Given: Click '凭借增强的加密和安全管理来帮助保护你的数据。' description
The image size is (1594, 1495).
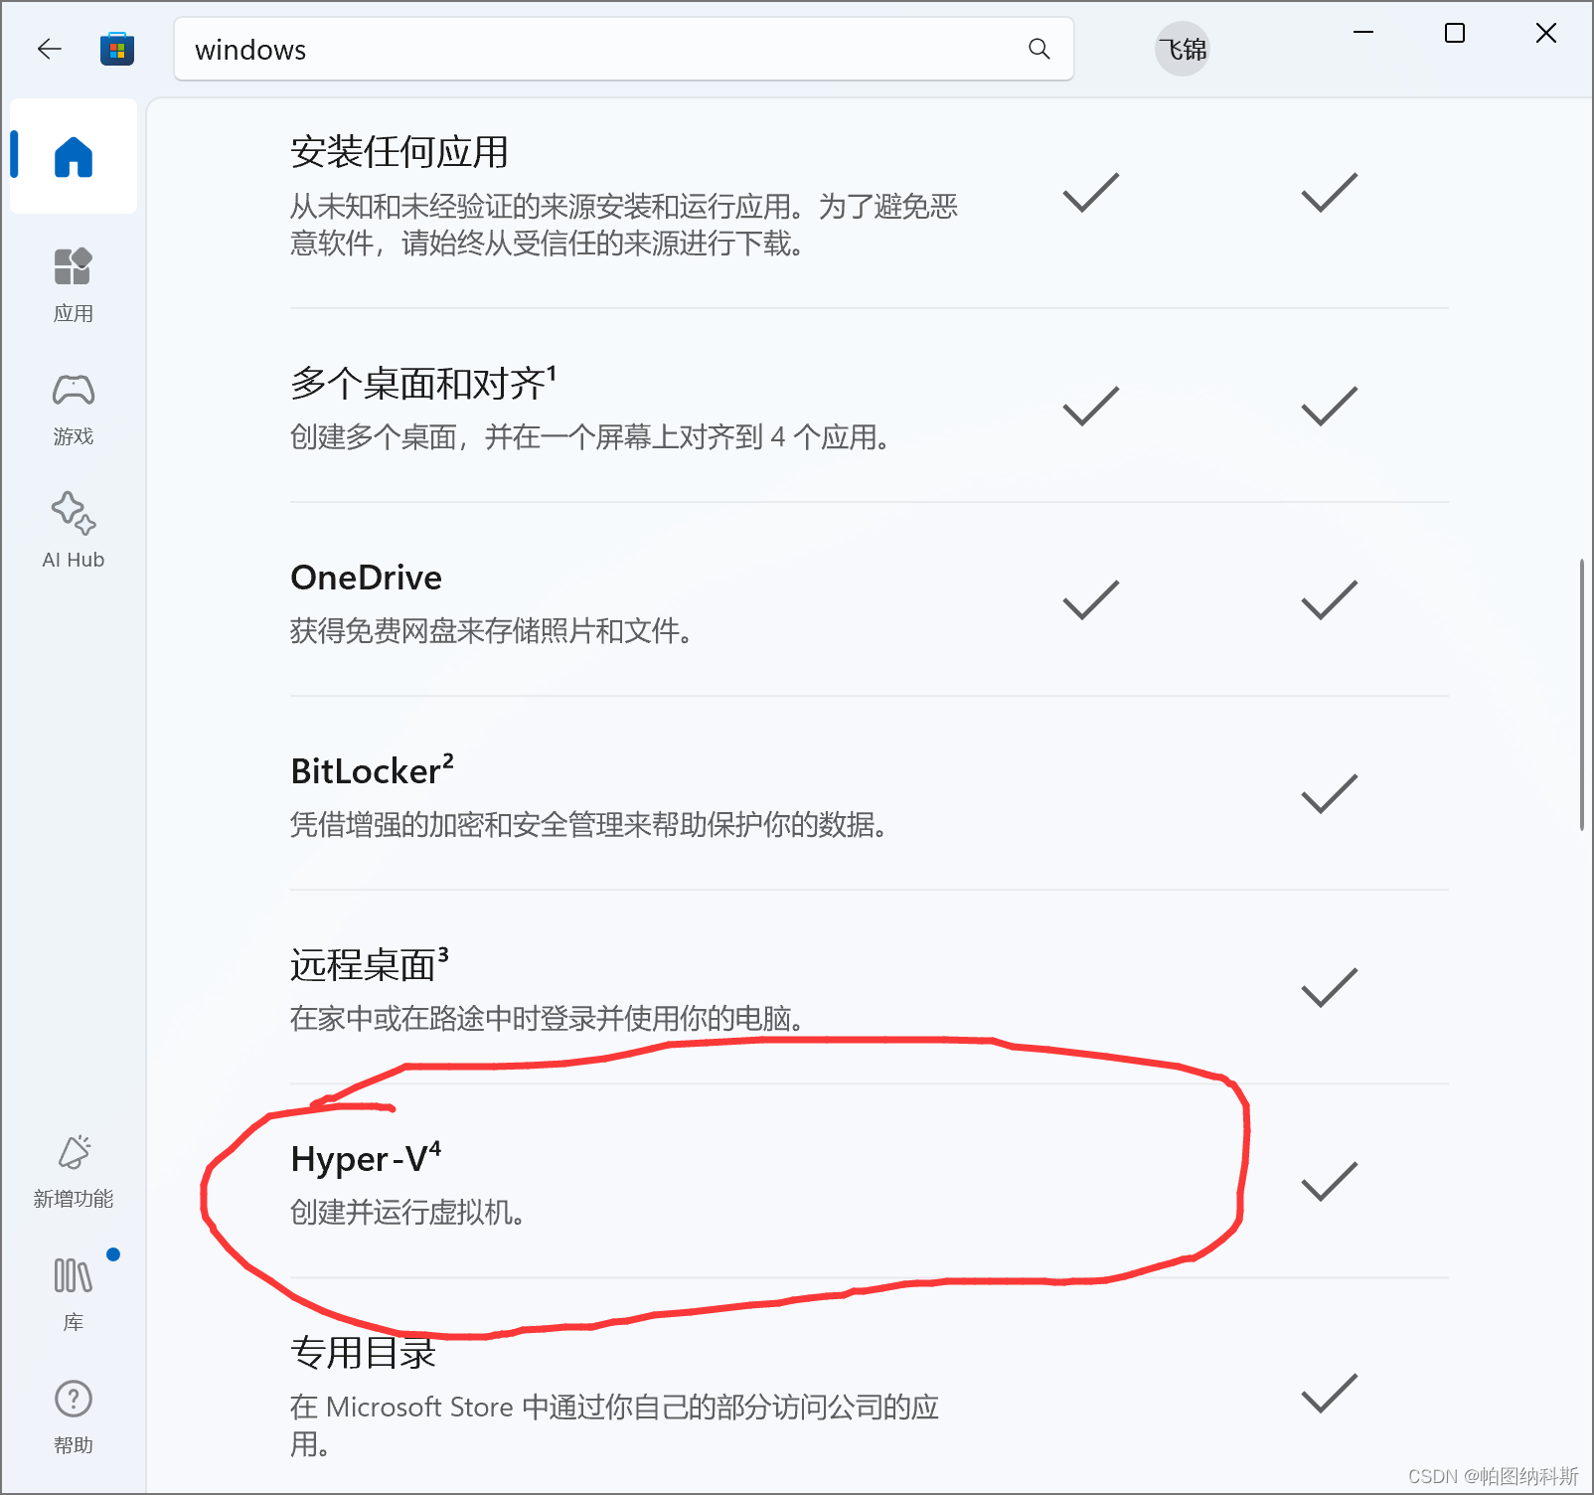Looking at the screenshot, I should (588, 824).
